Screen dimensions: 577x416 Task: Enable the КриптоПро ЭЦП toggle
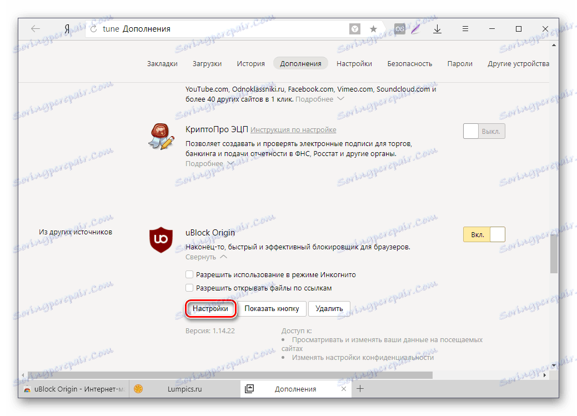pyautogui.click(x=484, y=132)
